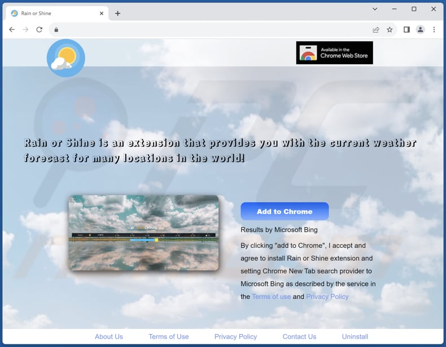
Task: Select the Rain or Shine tab
Action: (x=56, y=14)
